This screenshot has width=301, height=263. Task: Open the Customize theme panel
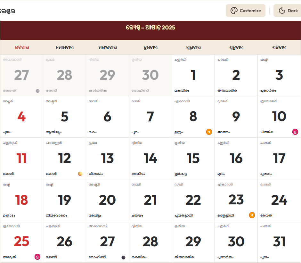click(x=246, y=11)
